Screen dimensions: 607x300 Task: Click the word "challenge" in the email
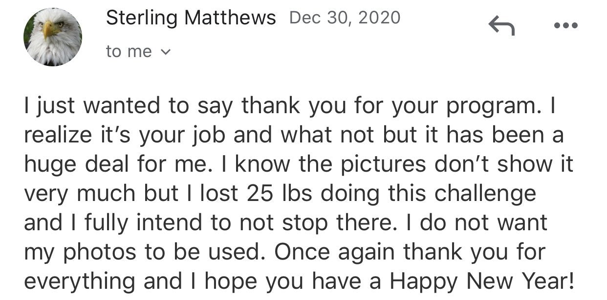tap(485, 194)
